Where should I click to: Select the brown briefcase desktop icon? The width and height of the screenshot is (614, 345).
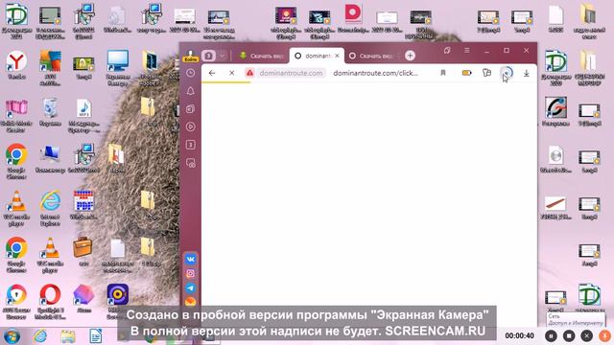(83, 251)
